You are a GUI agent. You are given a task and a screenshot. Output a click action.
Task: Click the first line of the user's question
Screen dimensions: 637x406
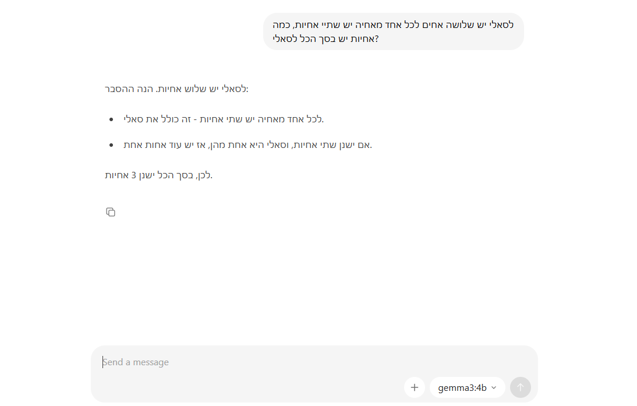click(393, 25)
